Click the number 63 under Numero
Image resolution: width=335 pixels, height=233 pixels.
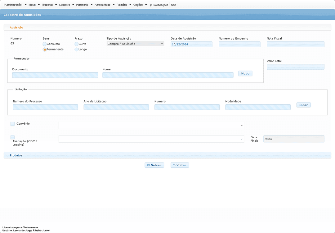pos(12,44)
